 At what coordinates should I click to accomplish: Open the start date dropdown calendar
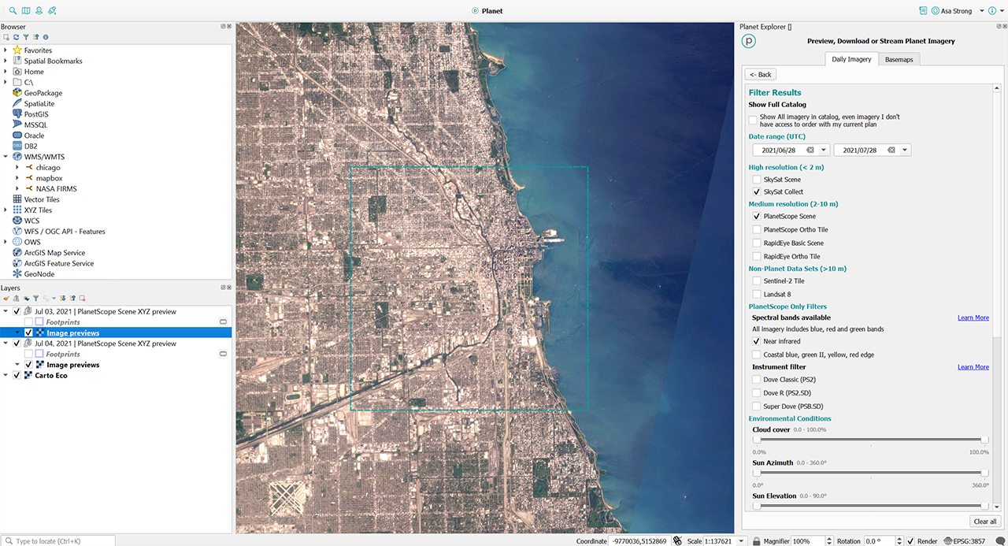(x=824, y=150)
